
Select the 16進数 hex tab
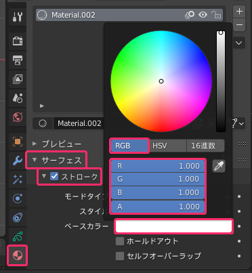[x=205, y=146]
